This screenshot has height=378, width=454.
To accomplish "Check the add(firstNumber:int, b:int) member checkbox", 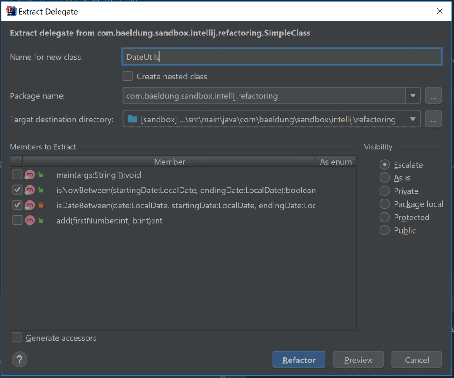I will (x=17, y=220).
